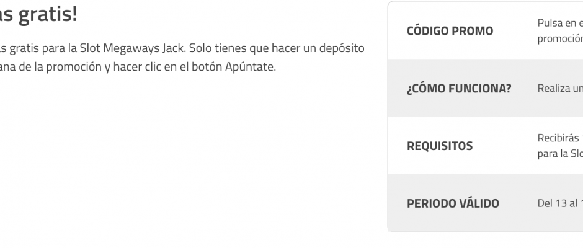Click the "Recibirás" text in the Requisitos row
The image size is (583, 248).
558,138
